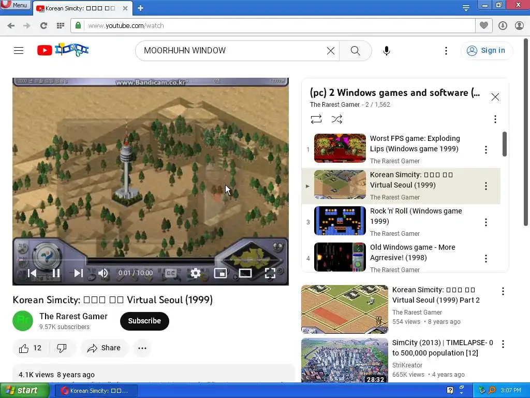The image size is (530, 398).
Task: Toggle loop playlist
Action: [x=316, y=119]
